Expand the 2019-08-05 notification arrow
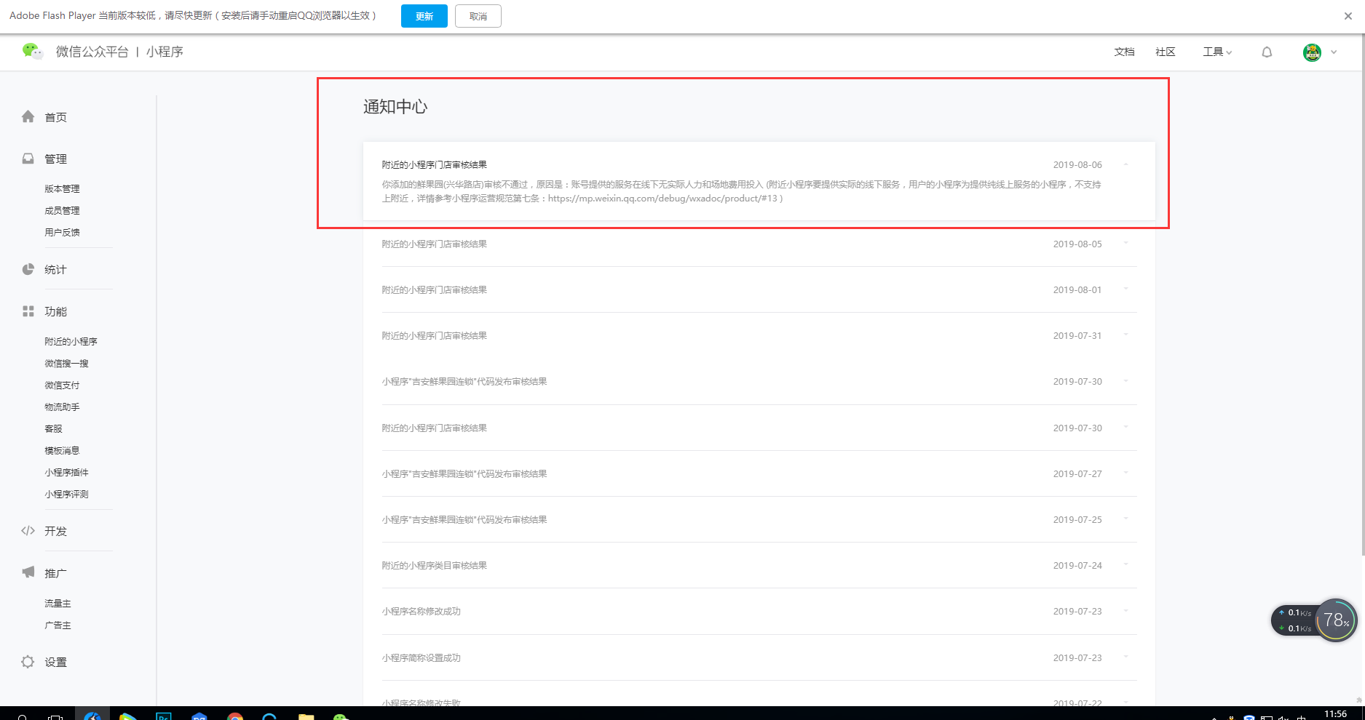The width and height of the screenshot is (1365, 720). pos(1125,243)
